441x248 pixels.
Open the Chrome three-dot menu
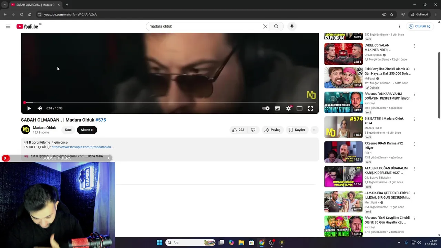click(436, 14)
